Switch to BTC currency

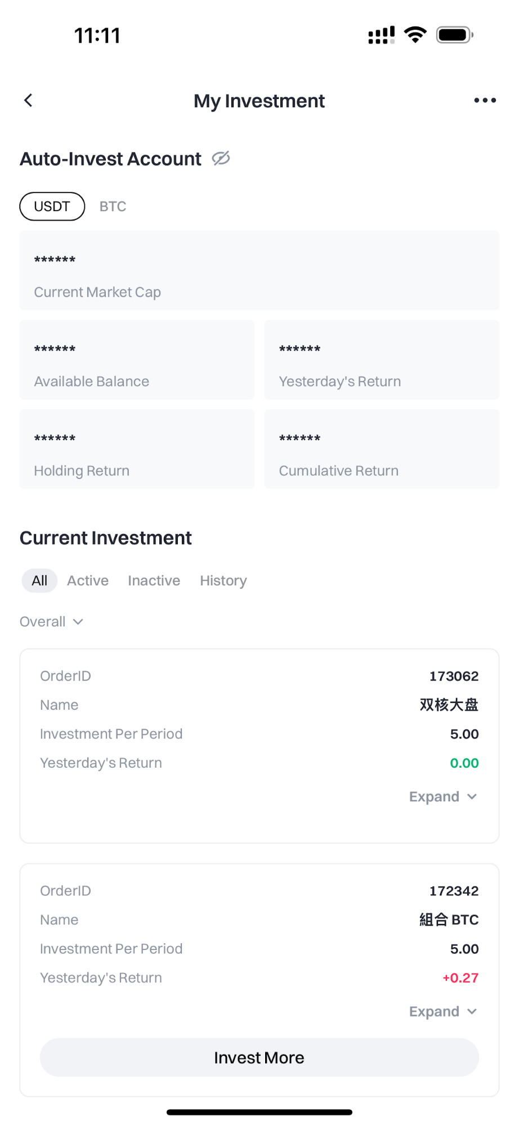click(x=113, y=207)
